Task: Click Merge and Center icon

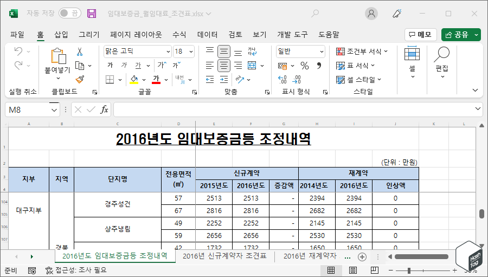Action: (252, 66)
